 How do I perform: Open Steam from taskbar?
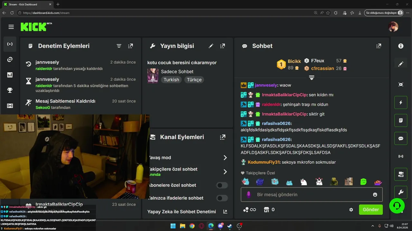230,226
